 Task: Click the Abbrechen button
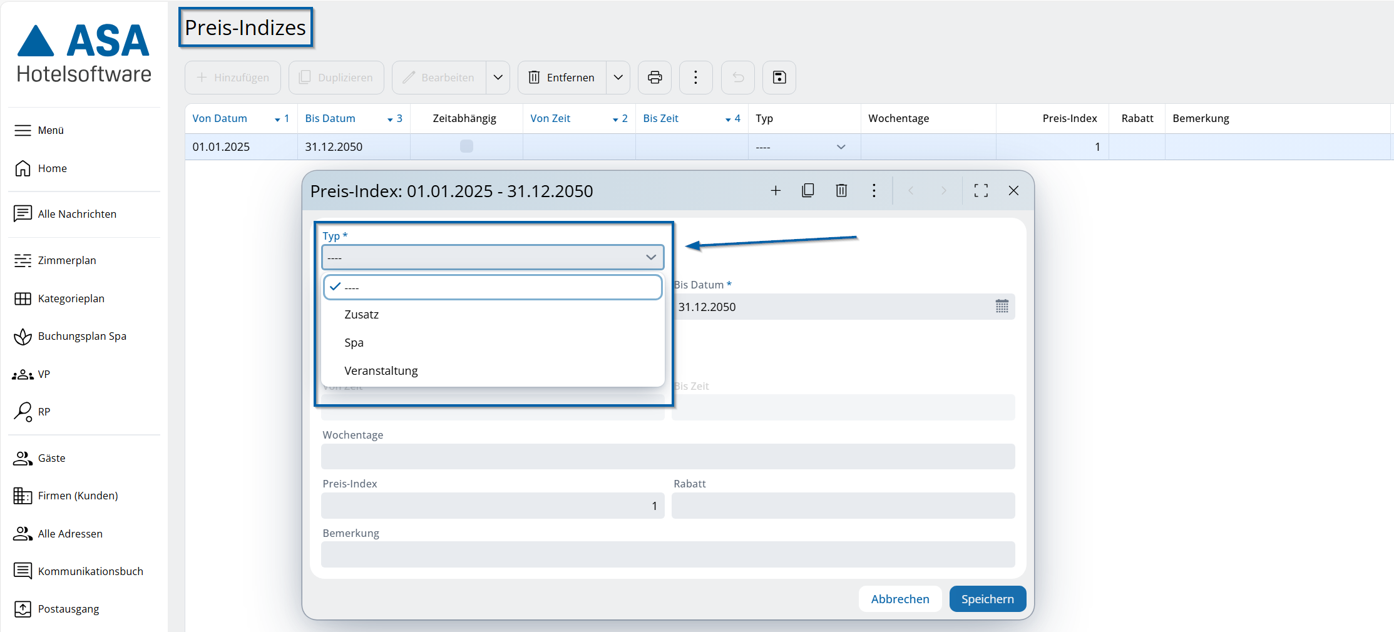point(899,599)
